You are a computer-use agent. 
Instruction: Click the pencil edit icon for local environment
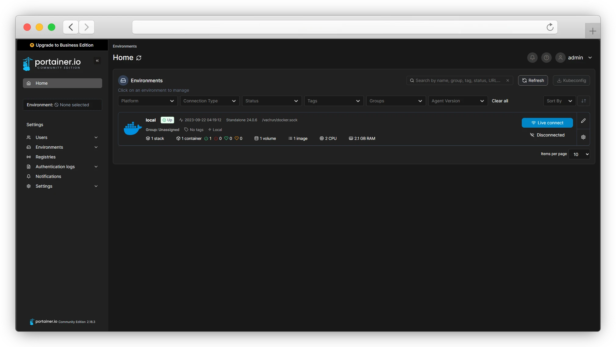coord(583,121)
